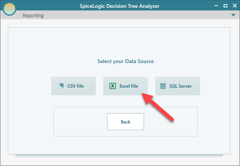This screenshot has height=166, width=240.
Task: Click the Select your Data Source heading
Action: click(125, 62)
